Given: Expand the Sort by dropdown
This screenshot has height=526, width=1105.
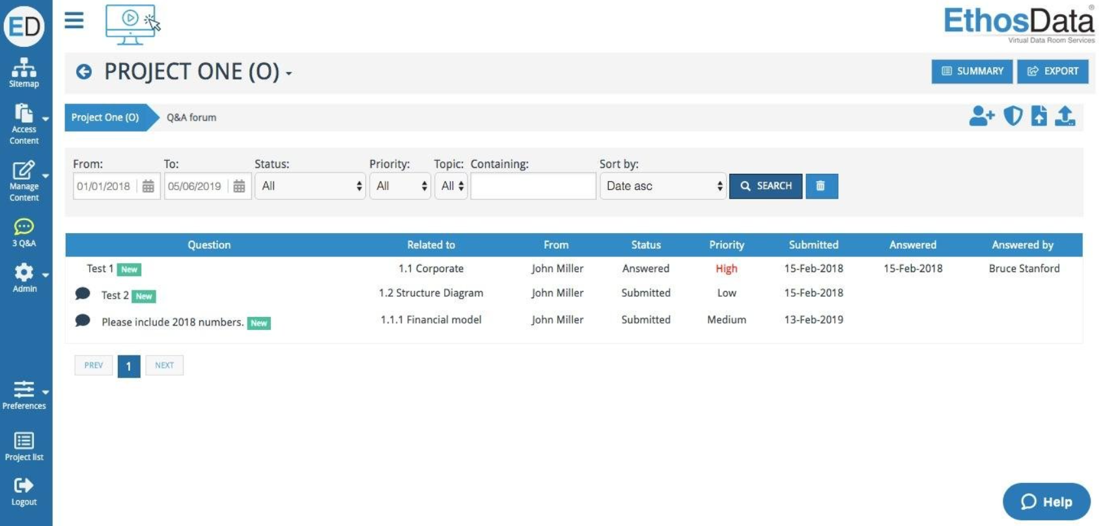Looking at the screenshot, I should pos(662,186).
